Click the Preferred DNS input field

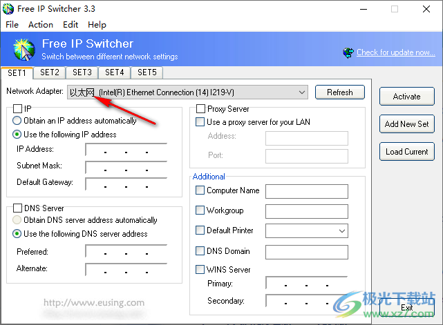pyautogui.click(x=126, y=251)
